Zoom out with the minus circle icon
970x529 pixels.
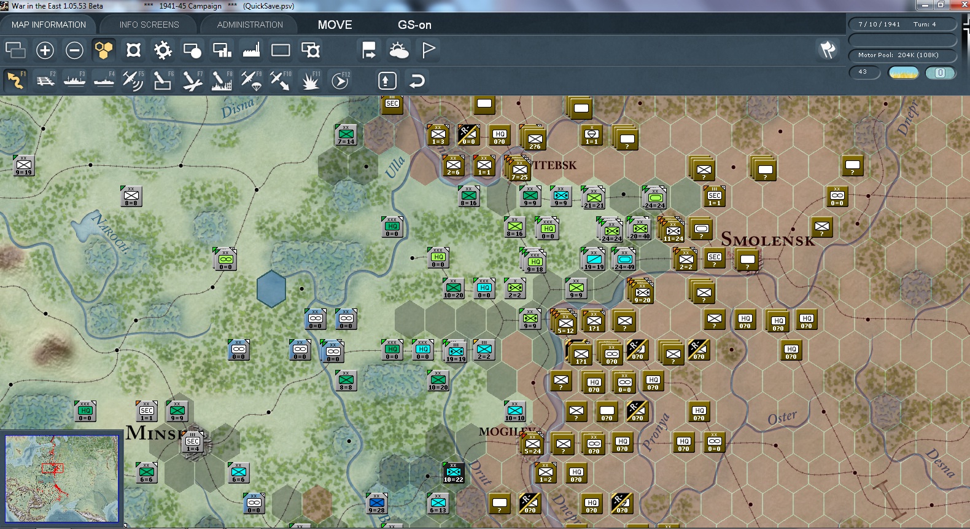(x=74, y=50)
